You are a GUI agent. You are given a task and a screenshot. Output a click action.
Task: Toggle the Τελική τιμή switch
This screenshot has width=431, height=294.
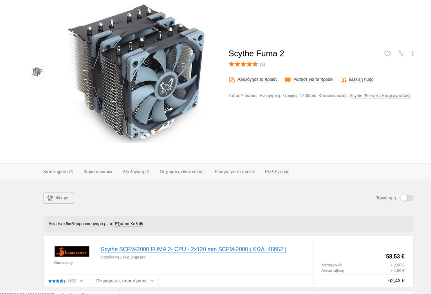coord(406,198)
